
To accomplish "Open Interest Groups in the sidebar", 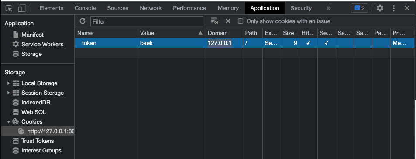I will pos(41,151).
